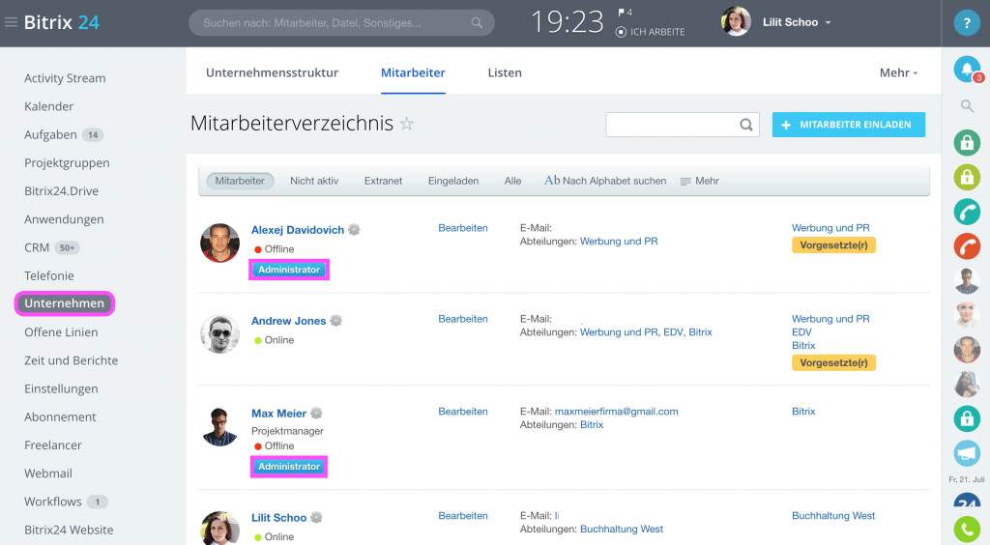The height and width of the screenshot is (545, 990).
Task: Open Projektgruppen in left menu
Action: click(x=67, y=162)
